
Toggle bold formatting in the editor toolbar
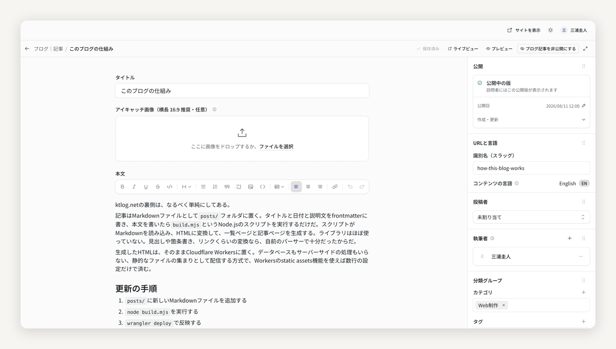point(122,187)
